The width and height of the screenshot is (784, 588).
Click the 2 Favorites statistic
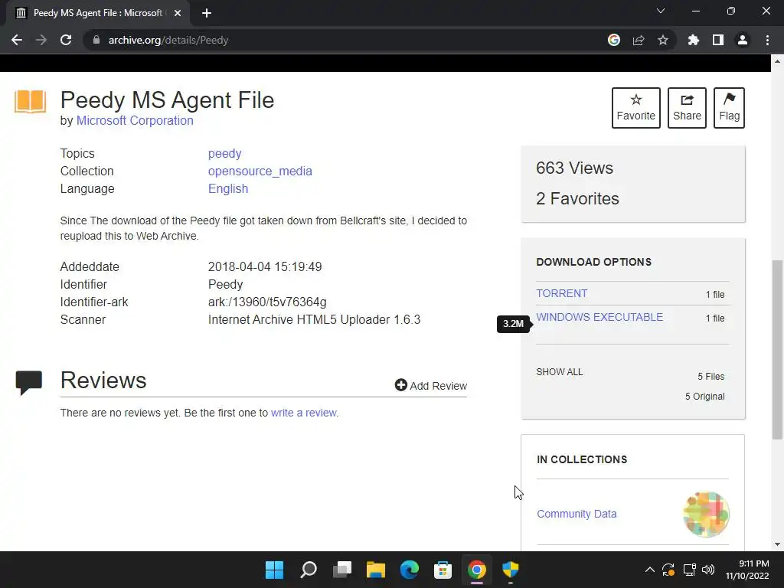click(x=577, y=198)
